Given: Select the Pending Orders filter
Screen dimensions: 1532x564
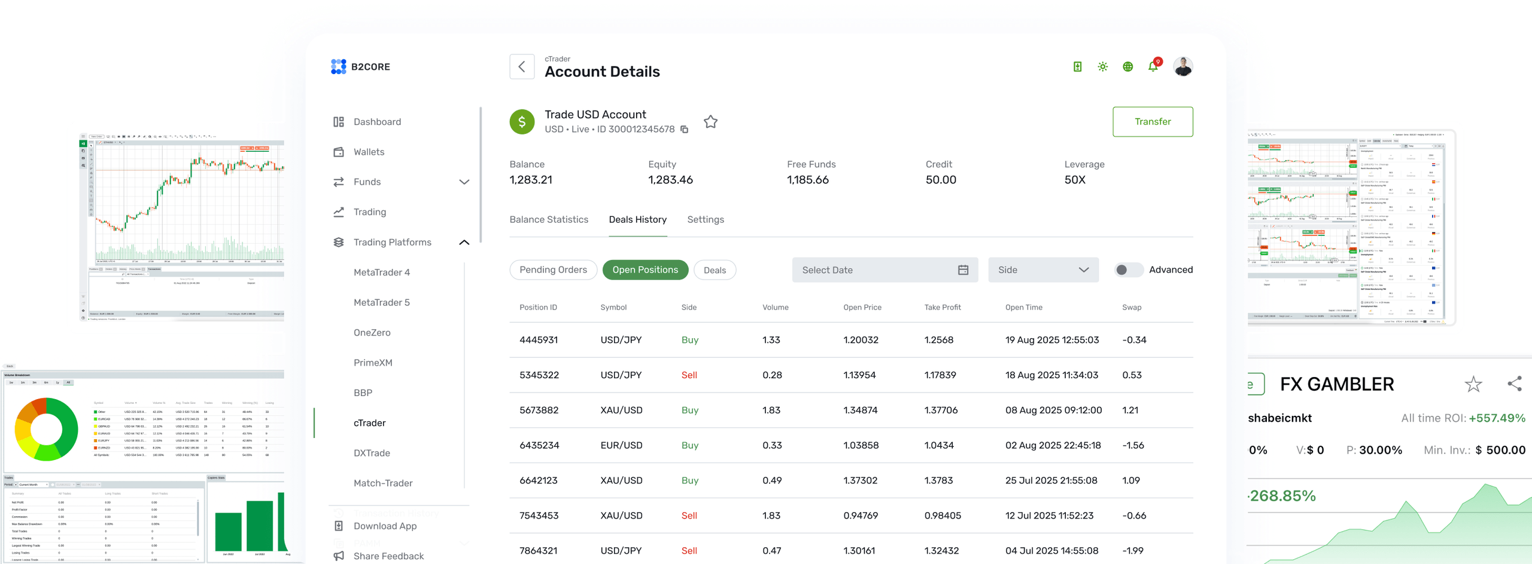Looking at the screenshot, I should point(553,270).
